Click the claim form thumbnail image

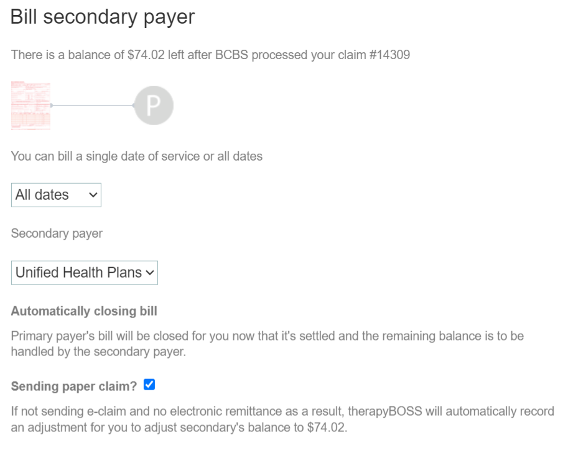[30, 105]
